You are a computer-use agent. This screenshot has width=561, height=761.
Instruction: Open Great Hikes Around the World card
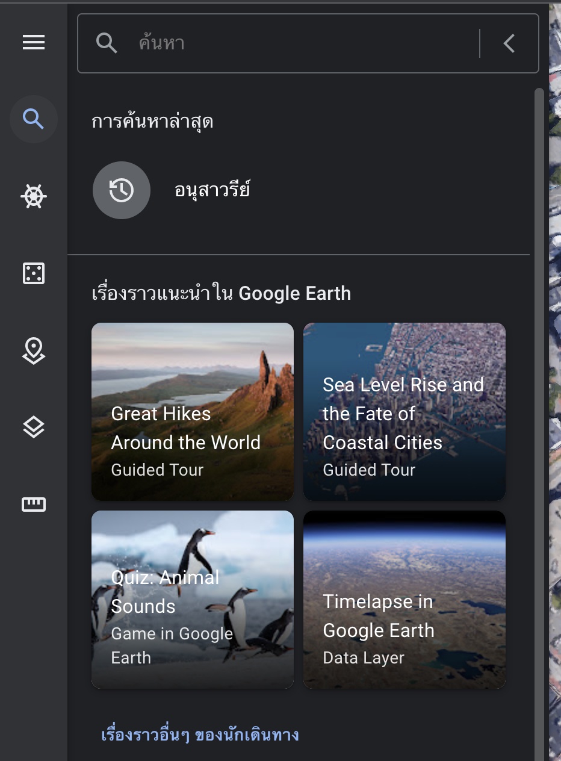point(193,412)
